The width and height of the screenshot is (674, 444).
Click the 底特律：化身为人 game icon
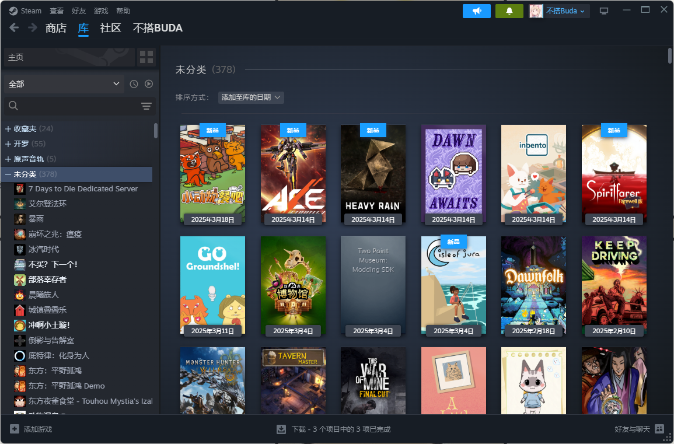(20, 355)
